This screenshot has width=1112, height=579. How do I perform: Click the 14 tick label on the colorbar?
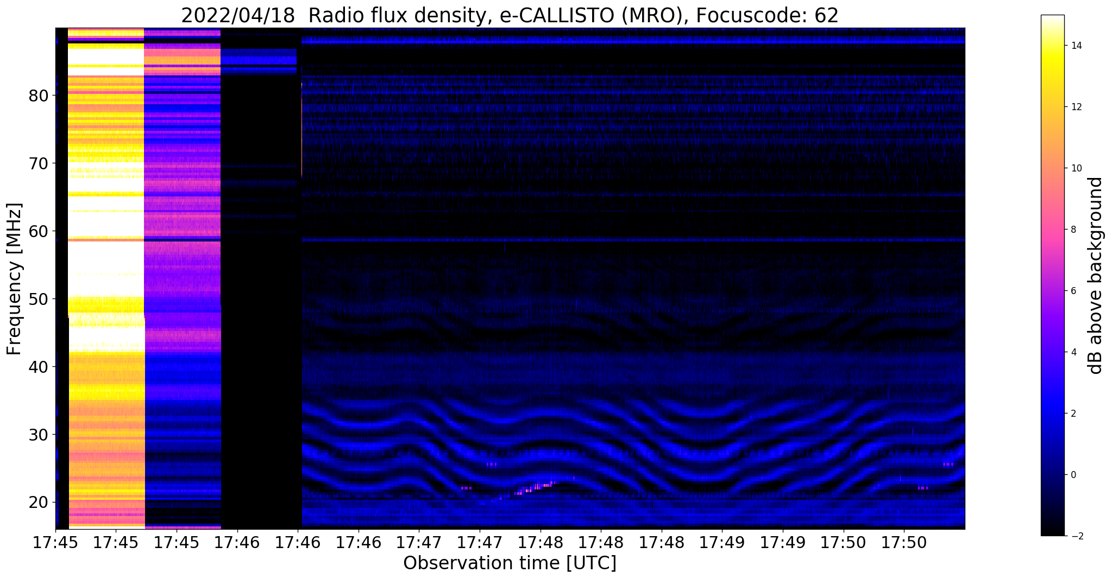click(1075, 46)
